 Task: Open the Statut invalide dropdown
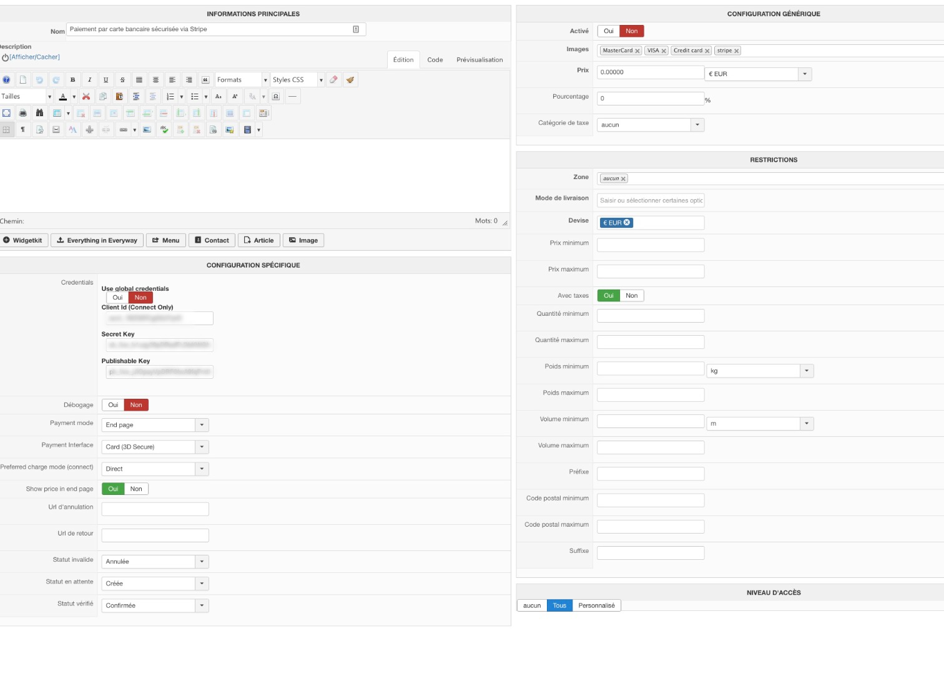tap(155, 562)
